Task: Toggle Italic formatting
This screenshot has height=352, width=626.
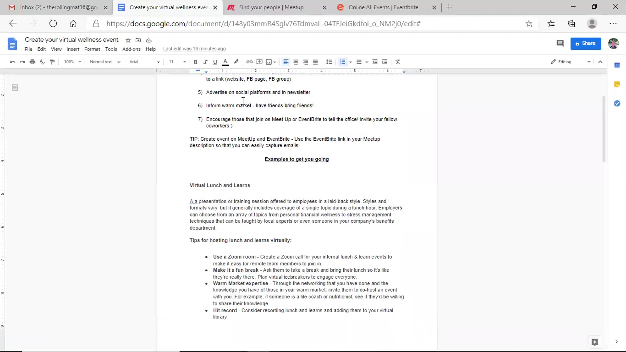Action: click(x=205, y=62)
